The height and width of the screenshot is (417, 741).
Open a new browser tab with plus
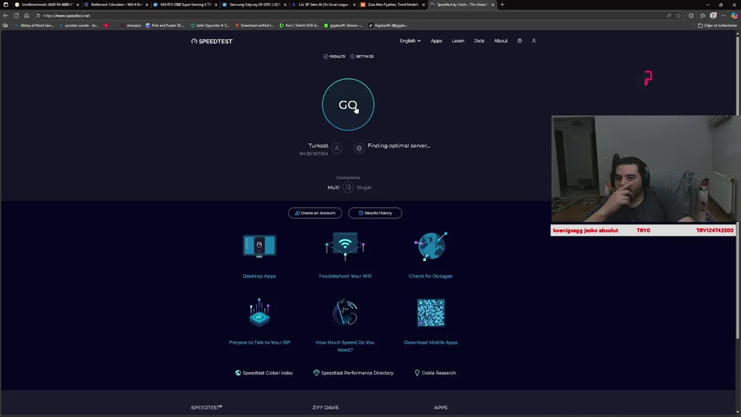click(x=502, y=5)
